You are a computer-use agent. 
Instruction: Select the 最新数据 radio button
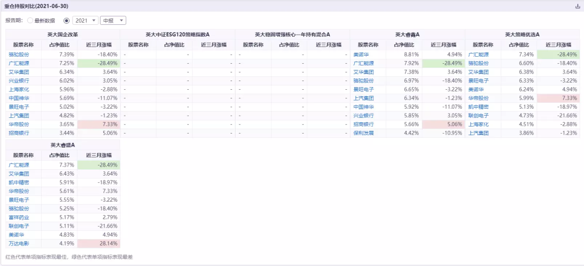click(x=30, y=21)
